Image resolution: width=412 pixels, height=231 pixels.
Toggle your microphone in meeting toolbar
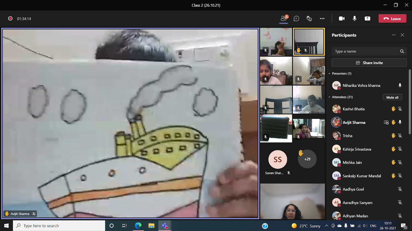355,18
